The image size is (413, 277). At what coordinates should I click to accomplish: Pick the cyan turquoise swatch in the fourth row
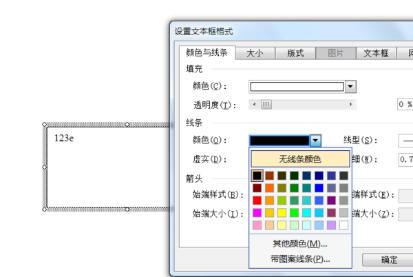[306, 213]
